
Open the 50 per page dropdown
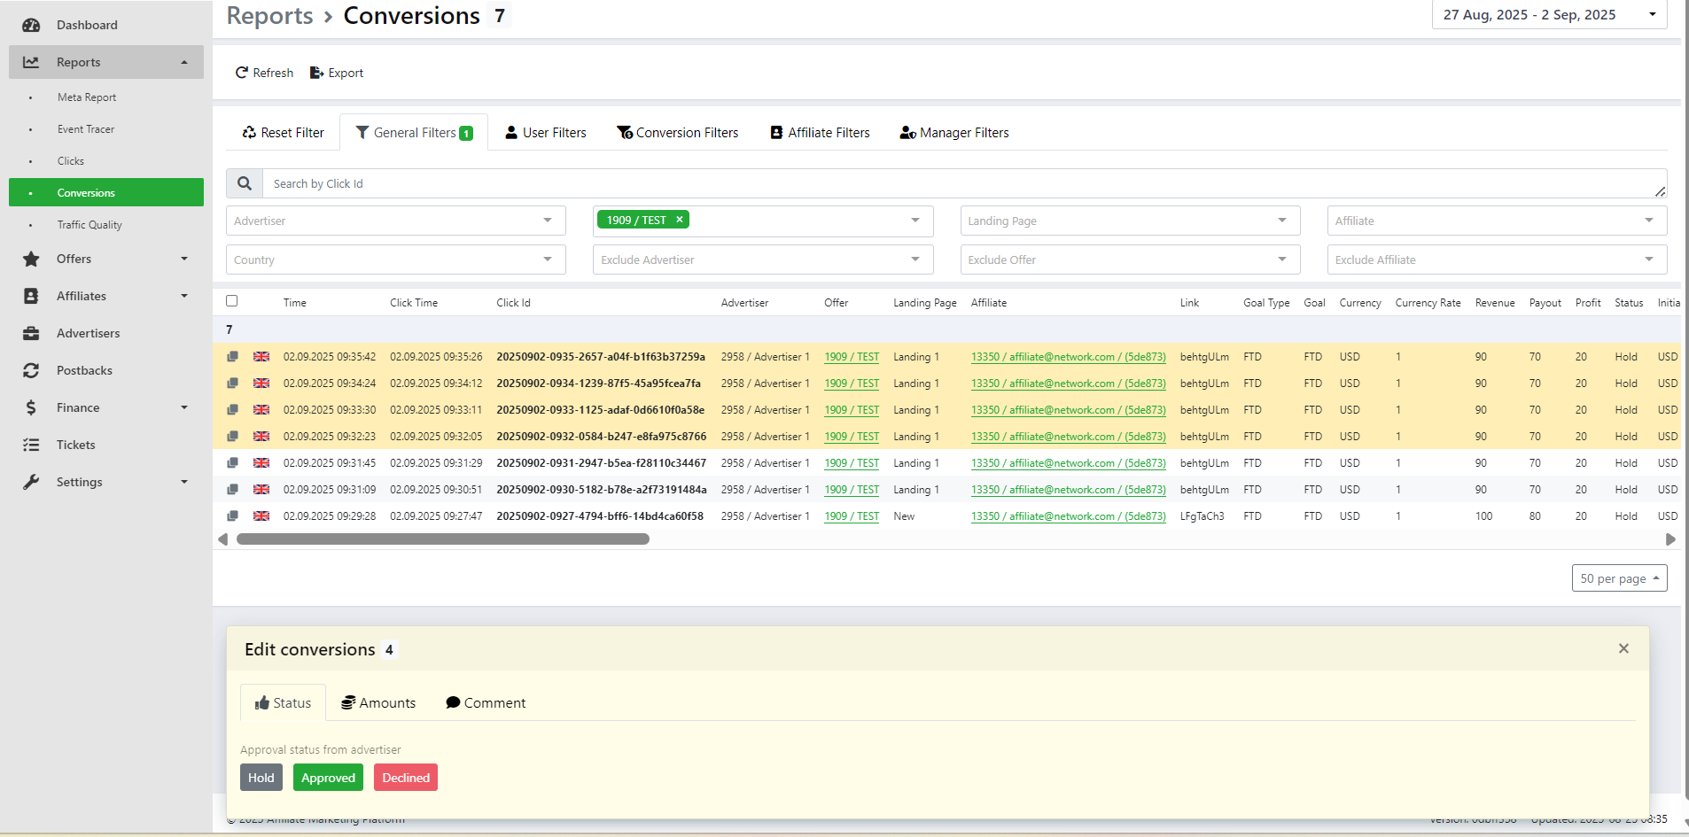(x=1619, y=578)
